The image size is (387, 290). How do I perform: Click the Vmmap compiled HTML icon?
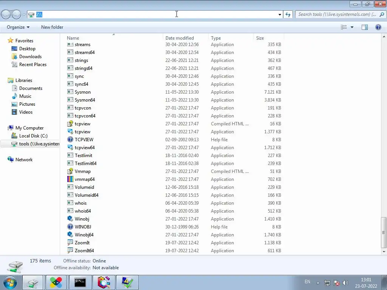pos(70,171)
